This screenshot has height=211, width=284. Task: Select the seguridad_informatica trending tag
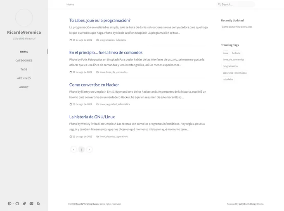pos(234,73)
